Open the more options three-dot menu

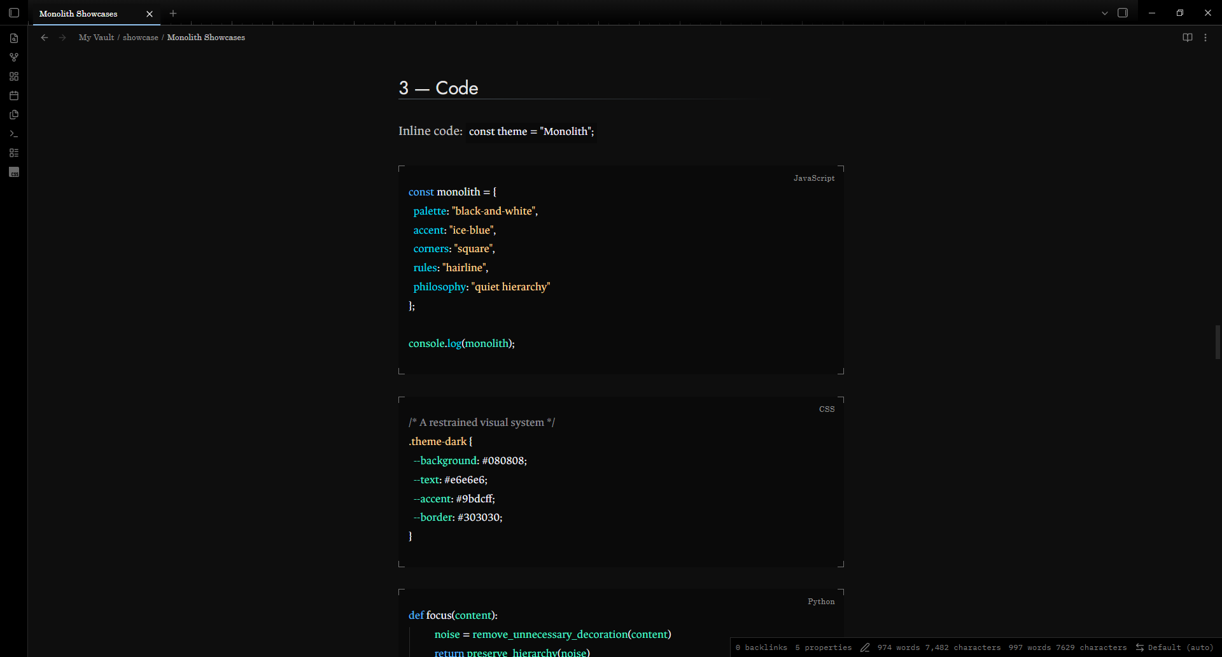click(1205, 38)
